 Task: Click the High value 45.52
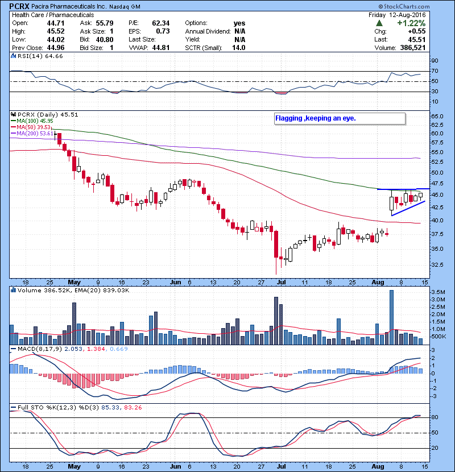tap(56, 31)
